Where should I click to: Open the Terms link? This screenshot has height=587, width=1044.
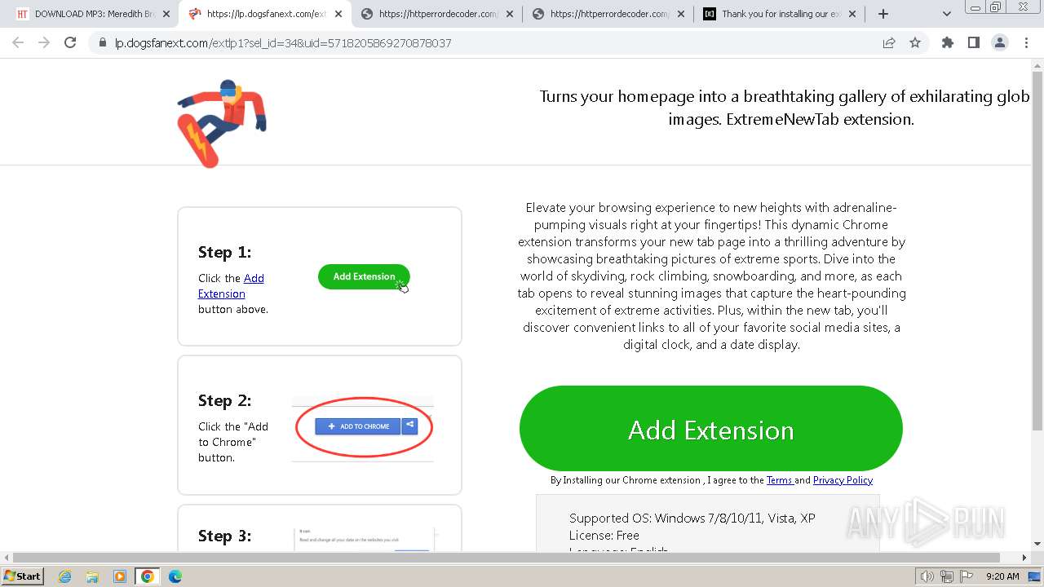779,480
